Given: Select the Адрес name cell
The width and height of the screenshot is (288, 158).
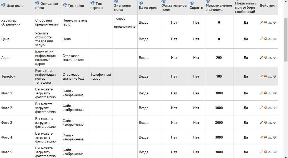Looking at the screenshot, I should [17, 58].
